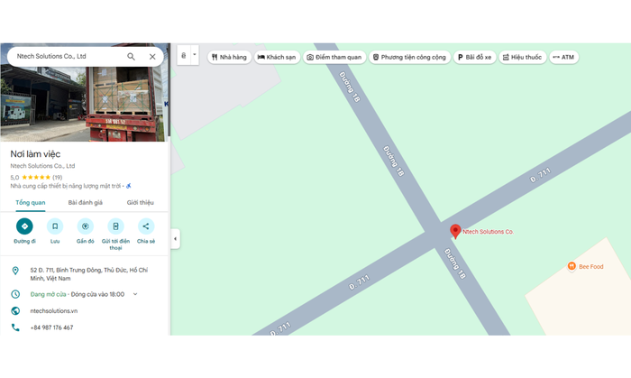Save the place with the Lưu icon

[x=55, y=226]
